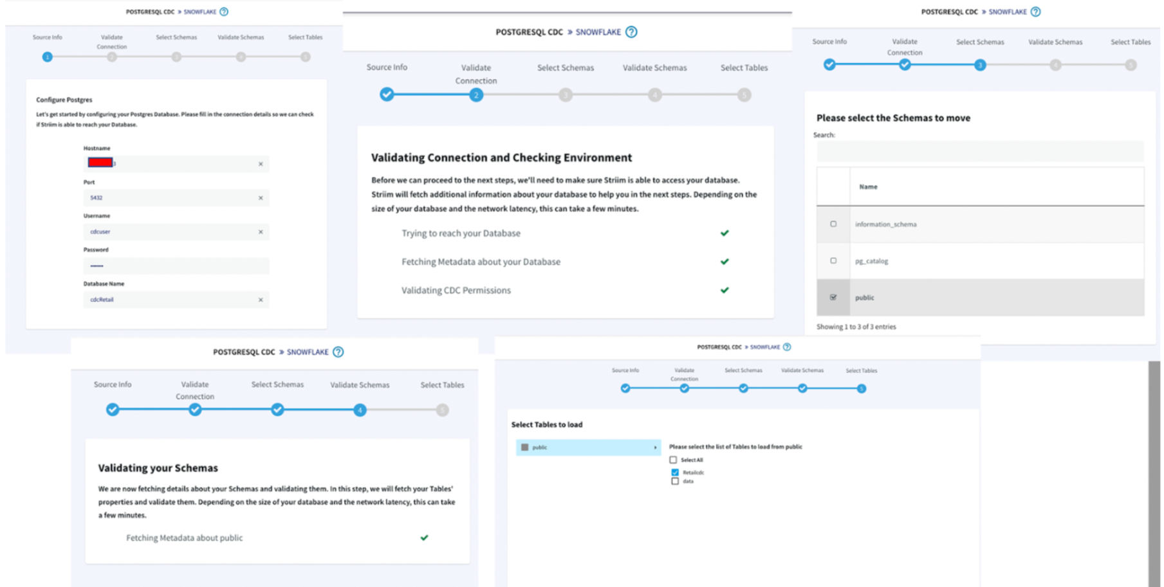This screenshot has width=1164, height=587.
Task: Click green check beside Fetching Metadata about your Database
Action: 725,262
